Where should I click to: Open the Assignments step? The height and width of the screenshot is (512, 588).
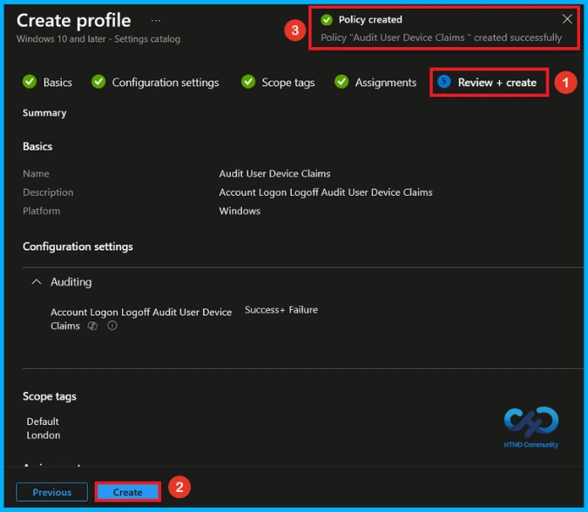coord(375,82)
